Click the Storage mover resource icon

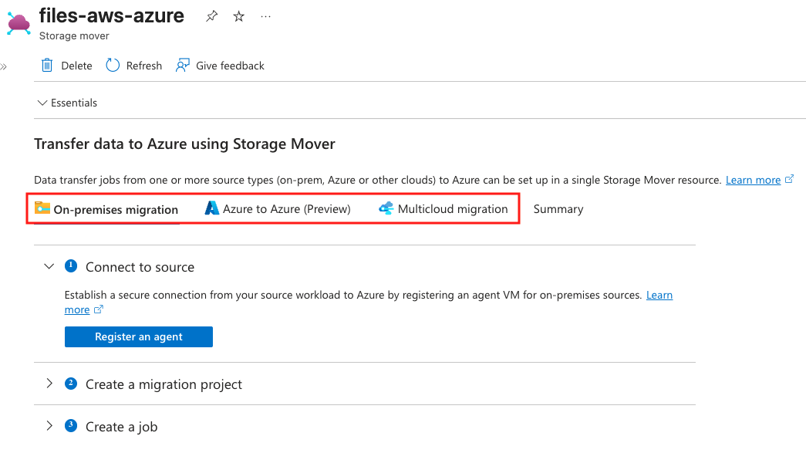pos(19,23)
